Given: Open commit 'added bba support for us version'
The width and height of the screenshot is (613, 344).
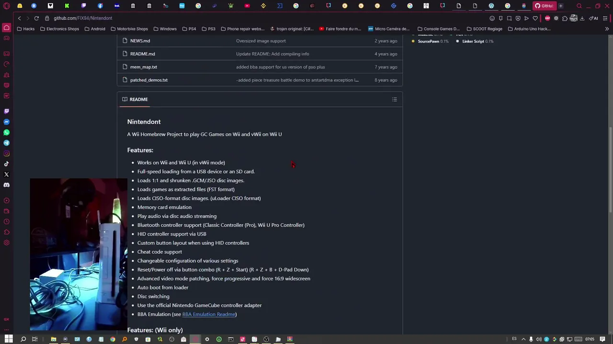Looking at the screenshot, I should pyautogui.click(x=280, y=67).
